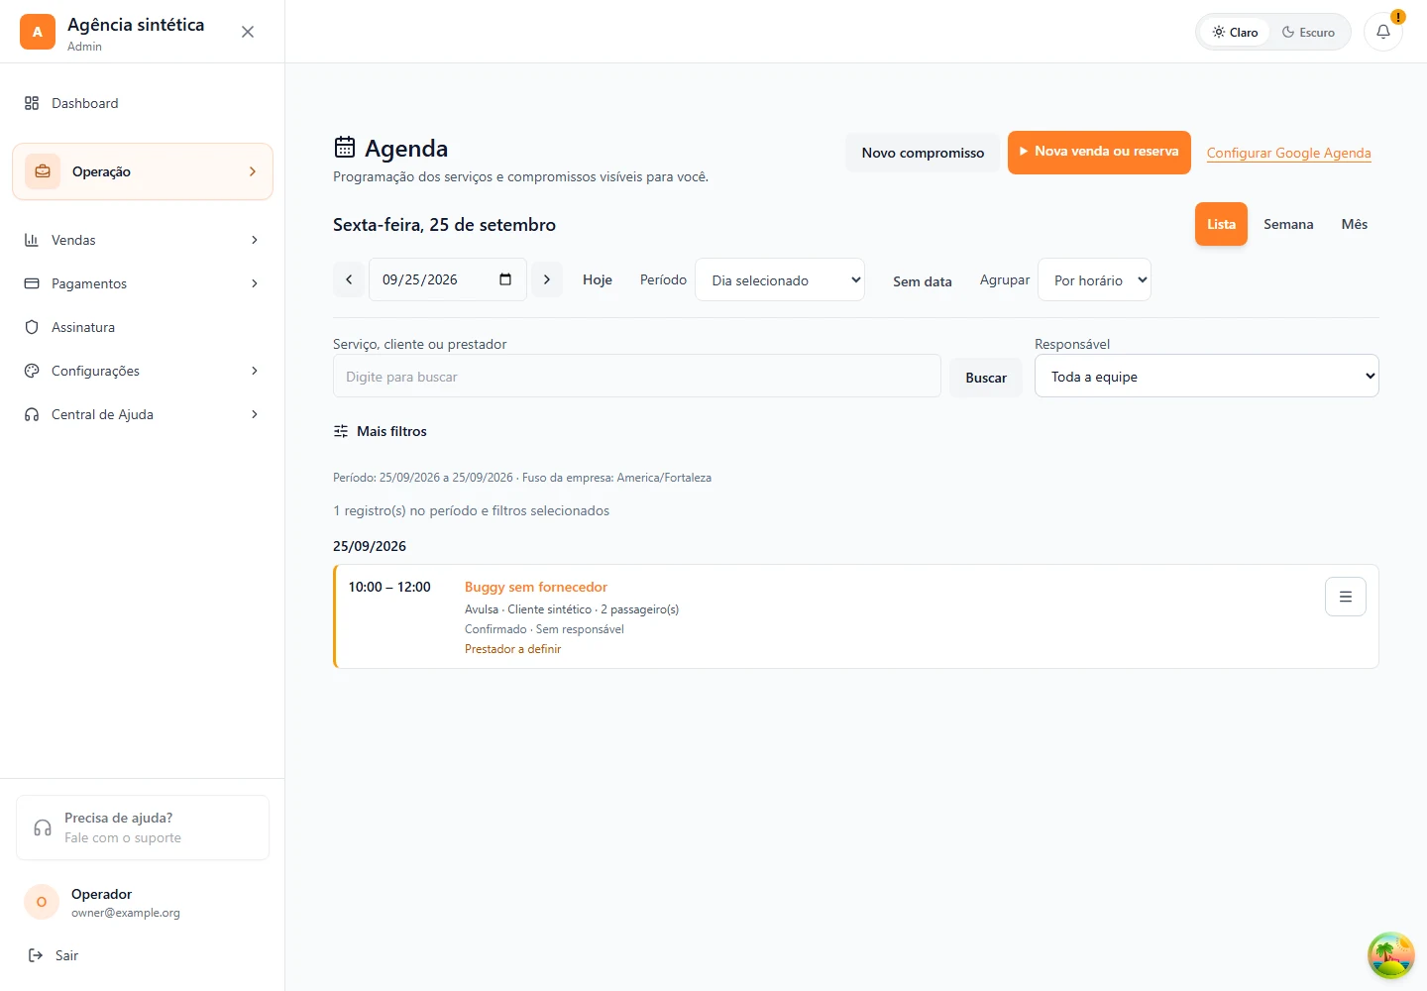Open the Período dropdown Dia selecionado
Screen dimensions: 1427x991
tap(780, 279)
